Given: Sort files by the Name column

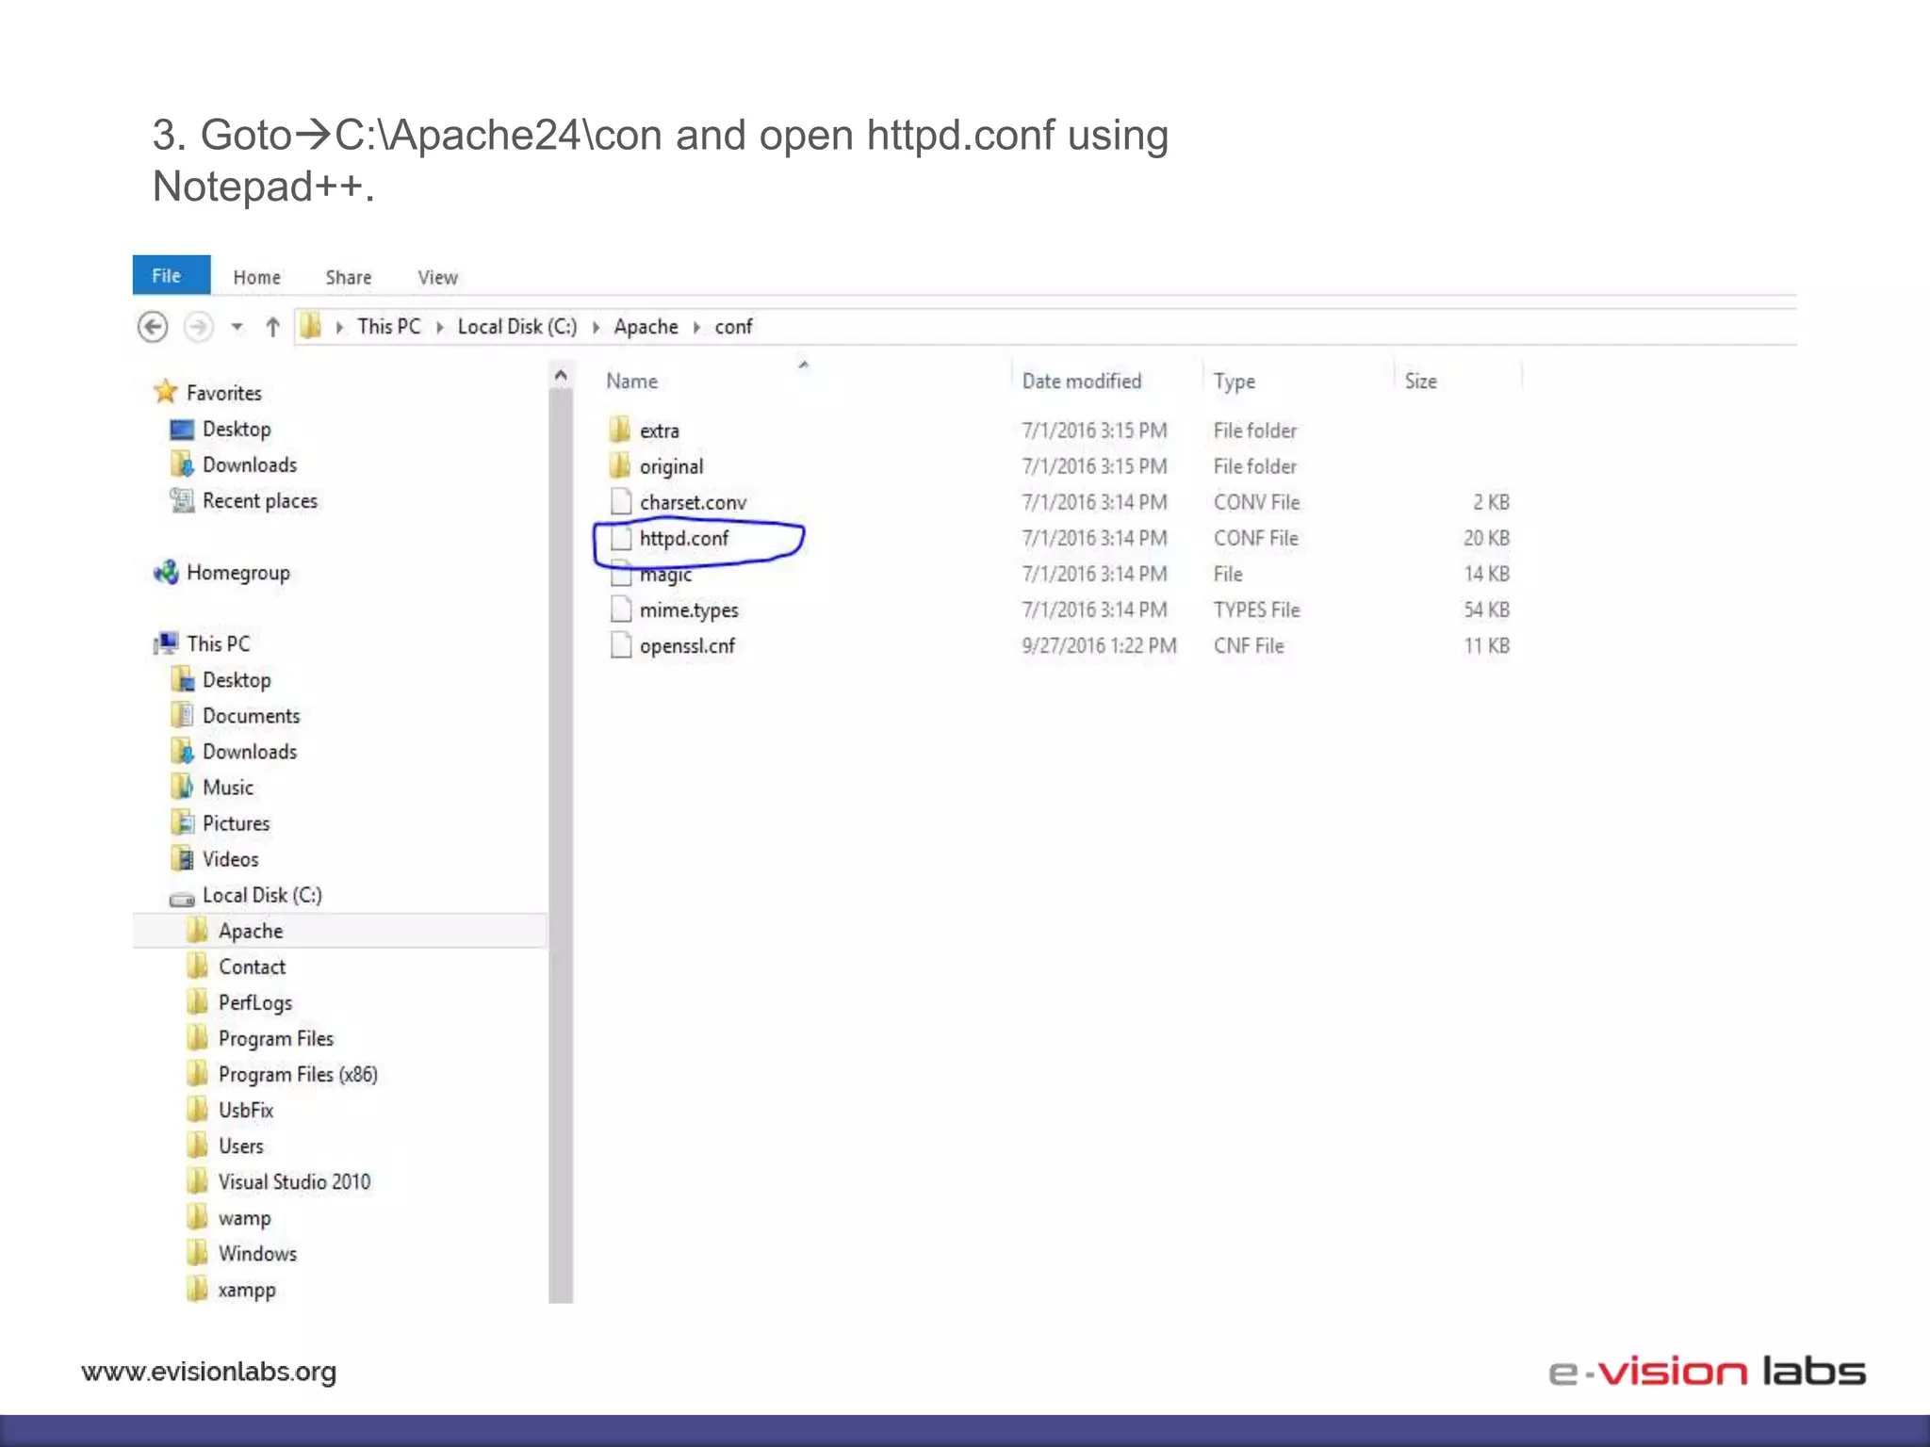Looking at the screenshot, I should [x=631, y=381].
